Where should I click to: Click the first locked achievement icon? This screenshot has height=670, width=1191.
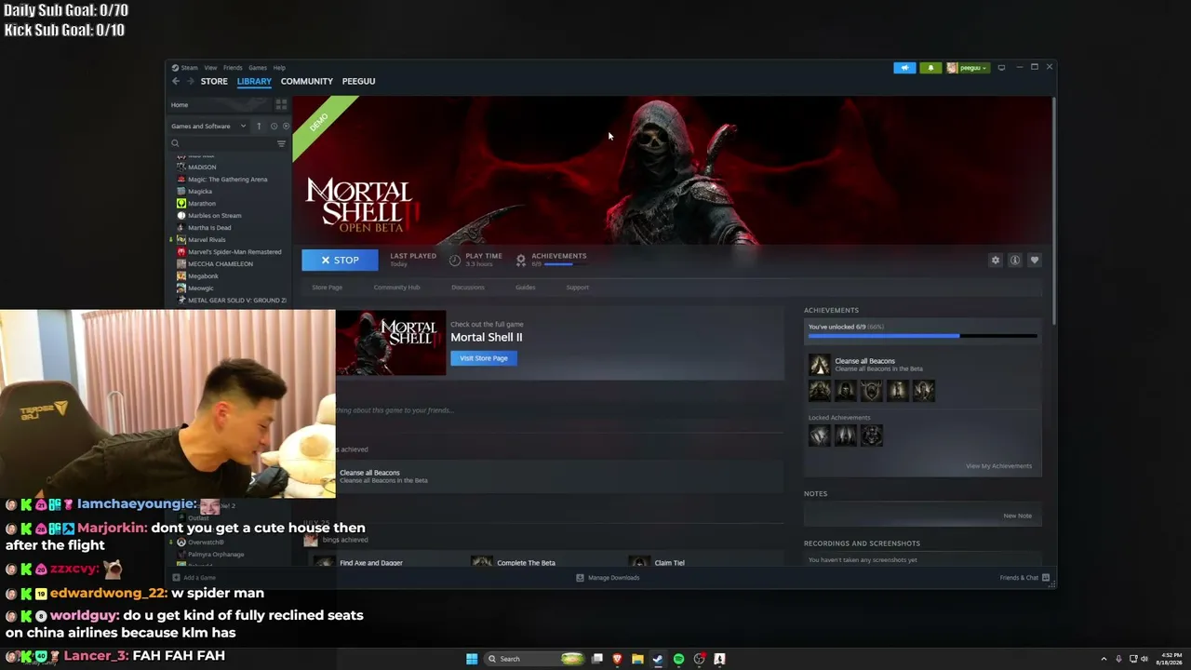click(819, 435)
